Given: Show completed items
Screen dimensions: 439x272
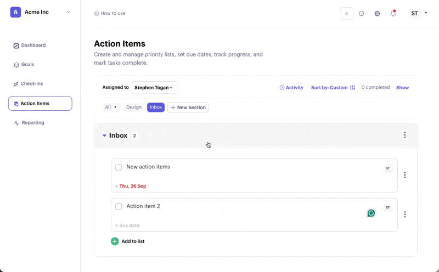Looking at the screenshot, I should (402, 88).
